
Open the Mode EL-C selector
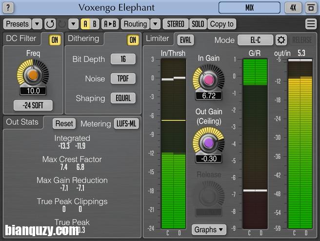[x=255, y=40]
